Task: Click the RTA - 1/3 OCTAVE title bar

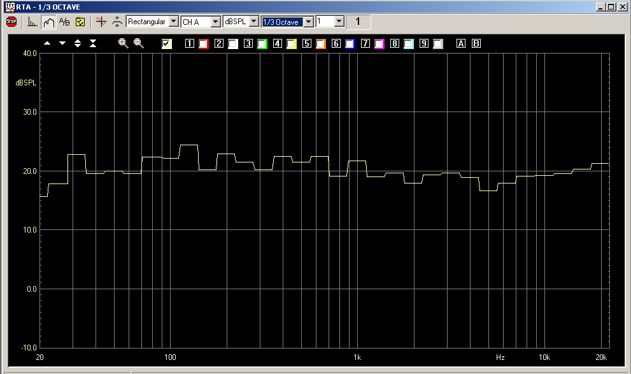Action: (255, 6)
